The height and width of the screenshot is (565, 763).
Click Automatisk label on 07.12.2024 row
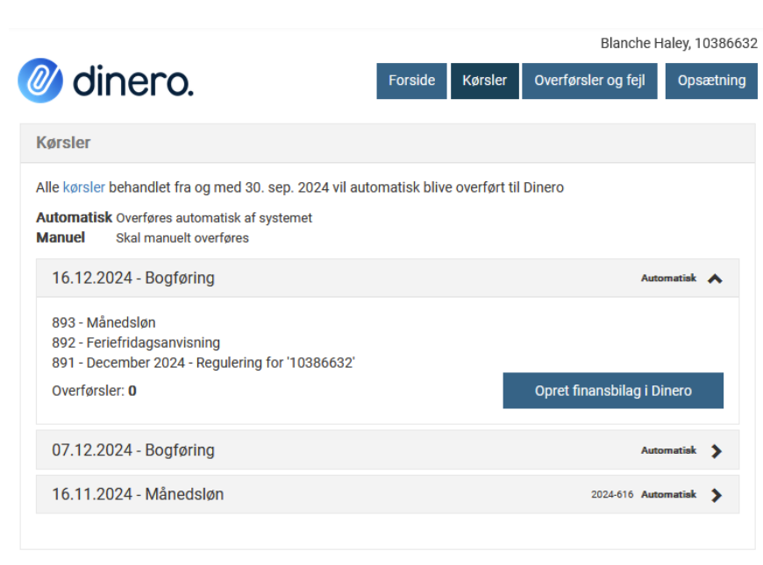[x=668, y=451]
